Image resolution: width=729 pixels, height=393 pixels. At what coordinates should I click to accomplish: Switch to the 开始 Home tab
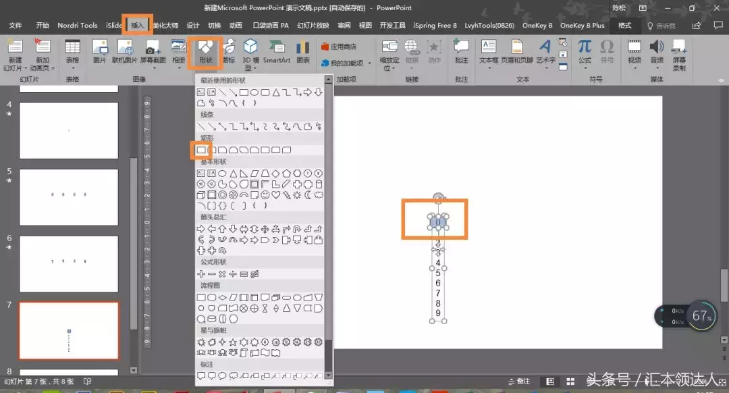click(43, 26)
